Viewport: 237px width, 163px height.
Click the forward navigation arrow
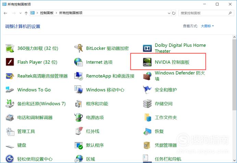coord(14,13)
